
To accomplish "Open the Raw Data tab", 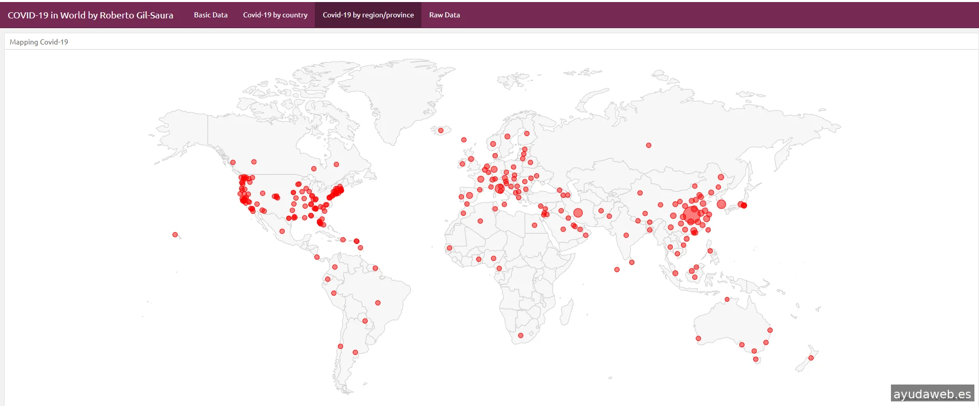I will (x=444, y=15).
